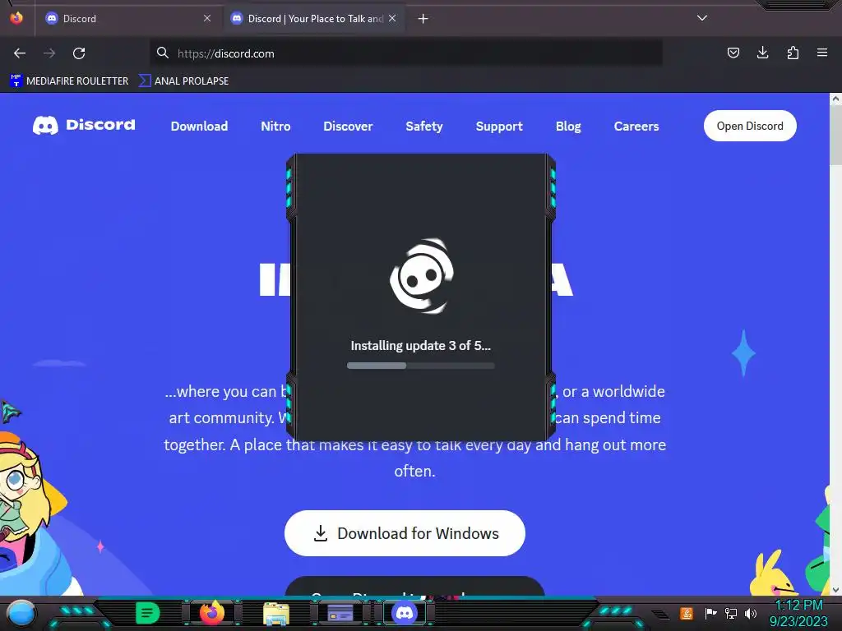Reload the current page
The width and height of the screenshot is (842, 631).
[79, 53]
